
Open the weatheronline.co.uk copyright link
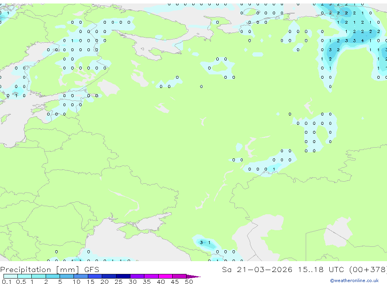tap(354, 281)
